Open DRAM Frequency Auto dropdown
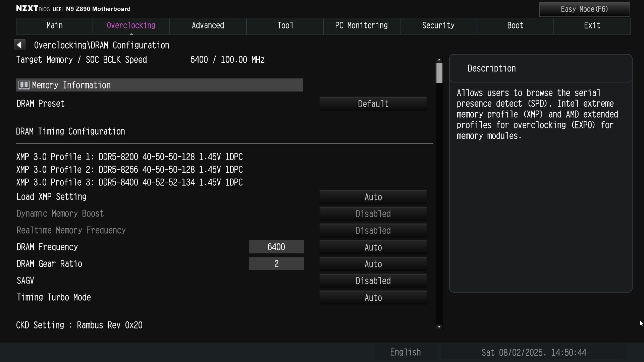Image resolution: width=644 pixels, height=362 pixels. coord(373,247)
